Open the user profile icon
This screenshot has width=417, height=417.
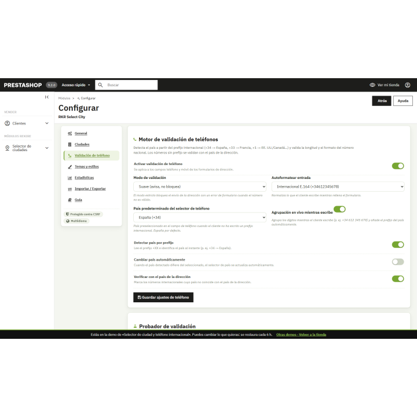point(407,85)
